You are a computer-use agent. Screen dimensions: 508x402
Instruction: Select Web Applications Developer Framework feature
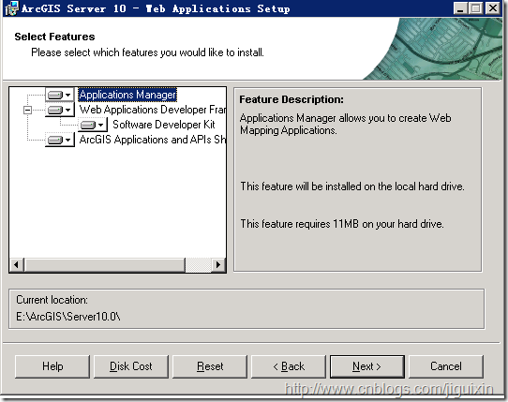(x=152, y=110)
